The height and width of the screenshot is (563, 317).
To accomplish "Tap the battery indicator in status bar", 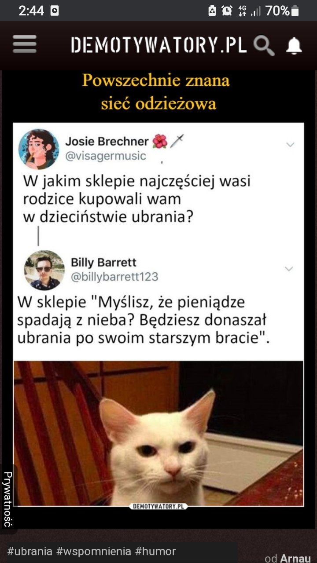I will click(x=295, y=11).
